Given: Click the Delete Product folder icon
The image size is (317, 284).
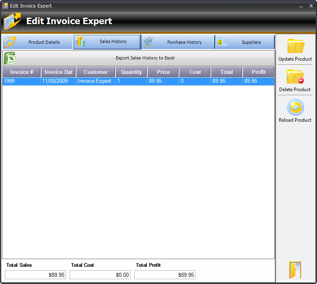Looking at the screenshot, I should click(x=295, y=77).
